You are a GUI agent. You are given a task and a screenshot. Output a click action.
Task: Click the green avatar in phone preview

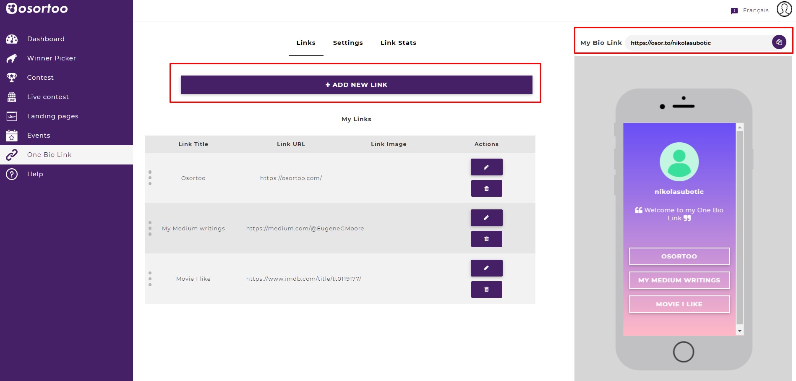pos(679,162)
